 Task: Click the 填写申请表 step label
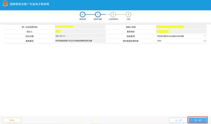coord(98,19)
